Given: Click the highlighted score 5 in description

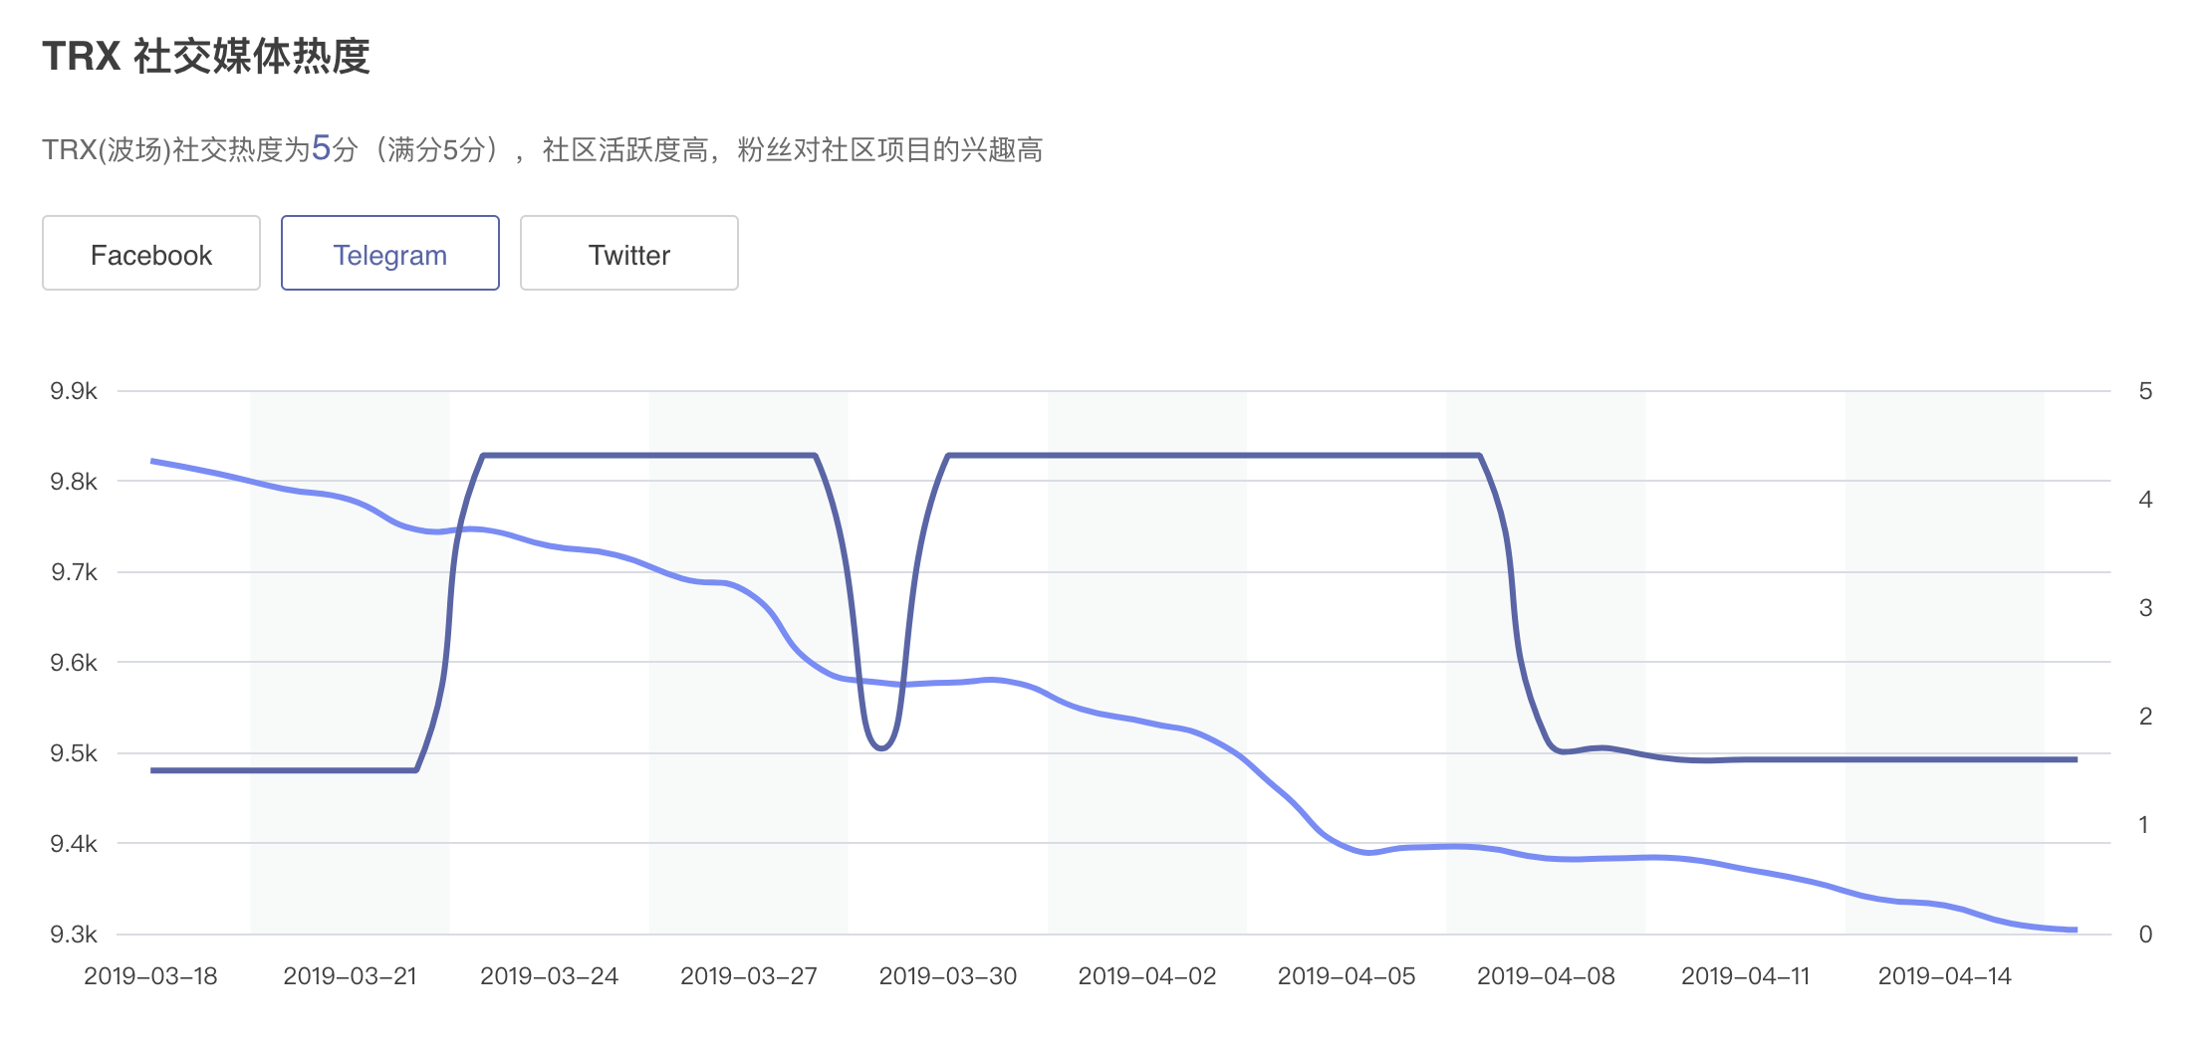Looking at the screenshot, I should (x=321, y=148).
